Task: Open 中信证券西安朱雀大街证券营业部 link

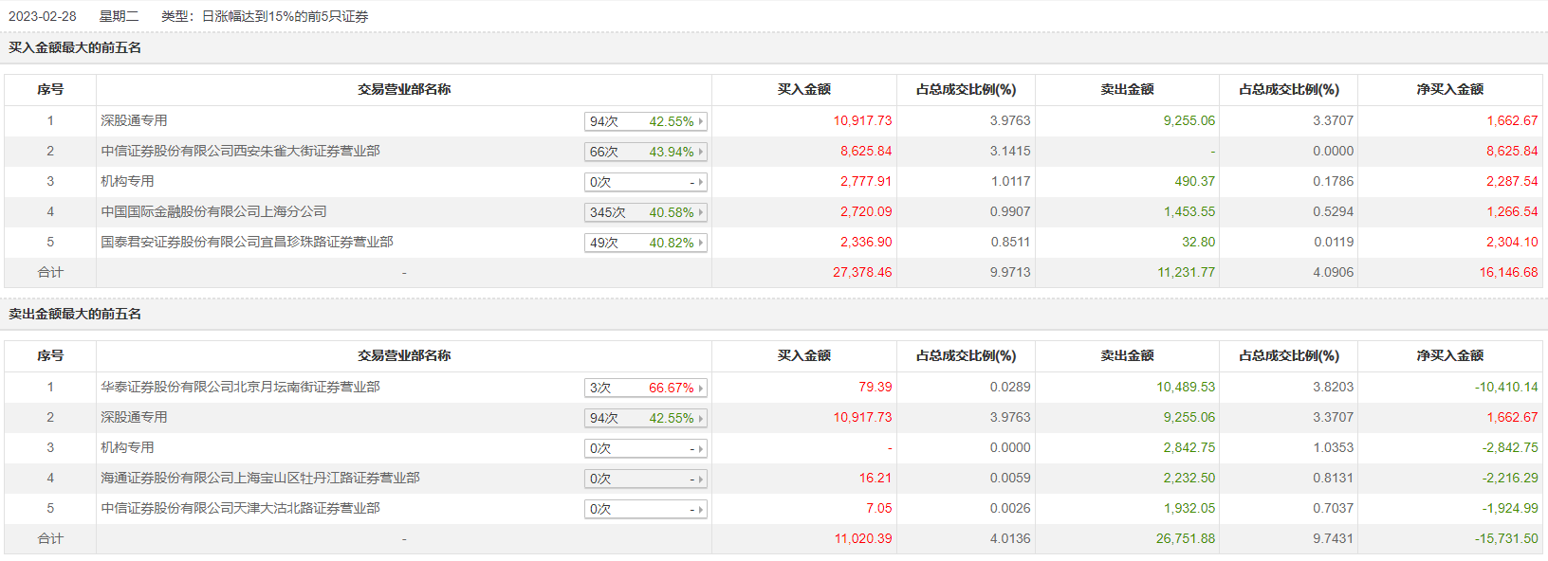Action: point(240,151)
